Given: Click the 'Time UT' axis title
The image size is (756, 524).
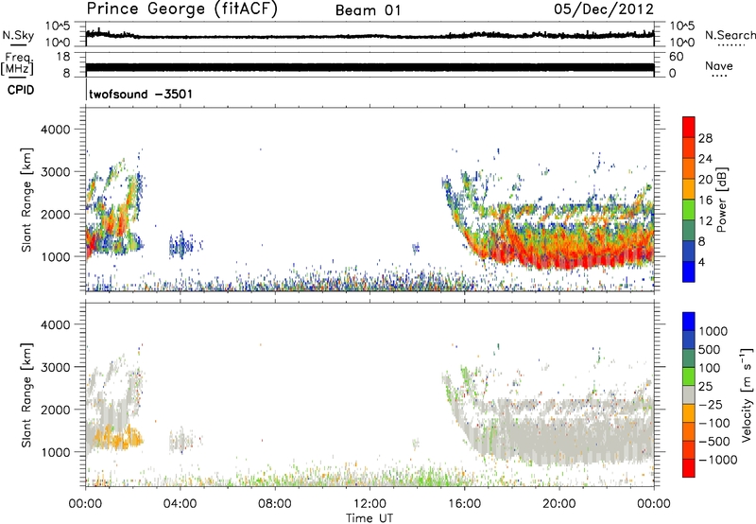Looking at the screenshot, I should click(x=369, y=518).
